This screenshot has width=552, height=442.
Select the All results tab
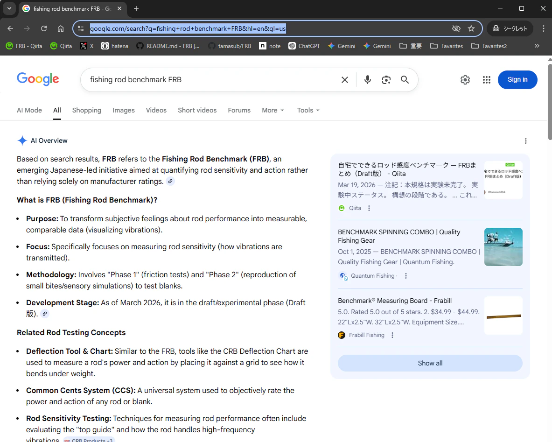[x=57, y=110]
